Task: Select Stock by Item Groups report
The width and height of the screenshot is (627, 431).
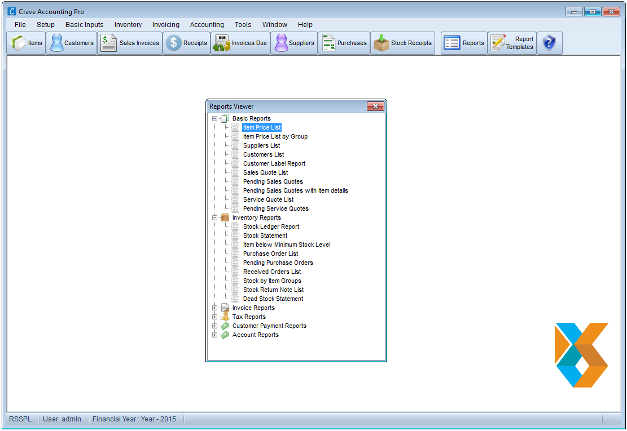Action: tap(272, 281)
